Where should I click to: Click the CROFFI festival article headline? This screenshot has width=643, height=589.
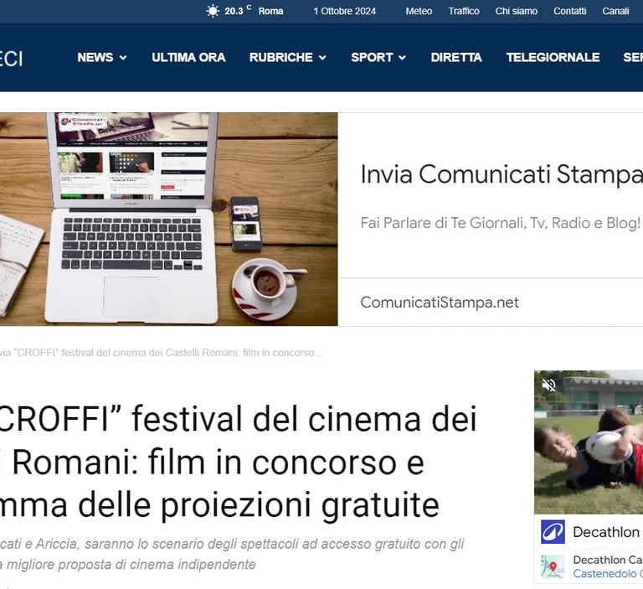(239, 462)
